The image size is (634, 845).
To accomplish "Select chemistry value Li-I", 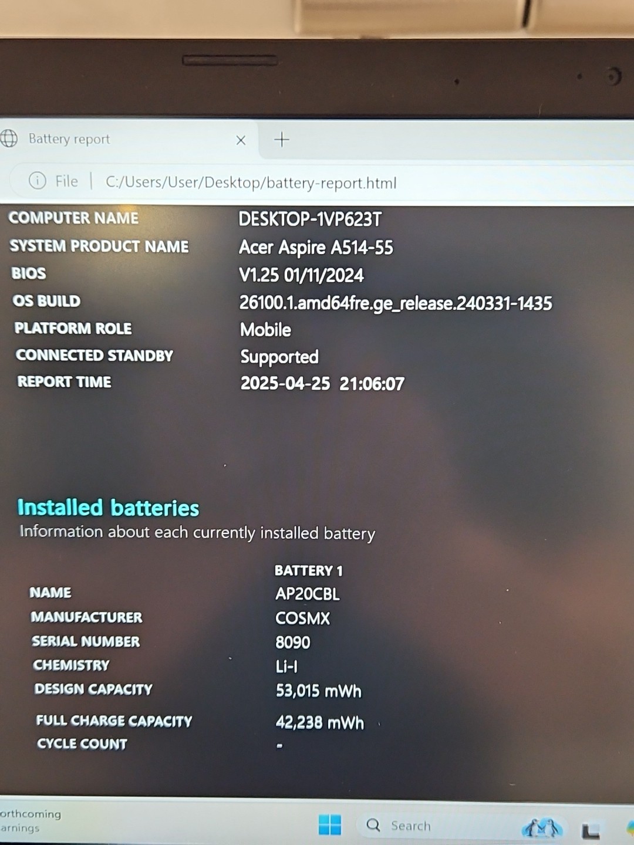I will [286, 667].
